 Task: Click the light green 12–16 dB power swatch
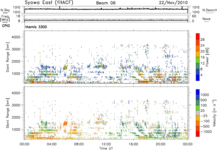(198, 60)
